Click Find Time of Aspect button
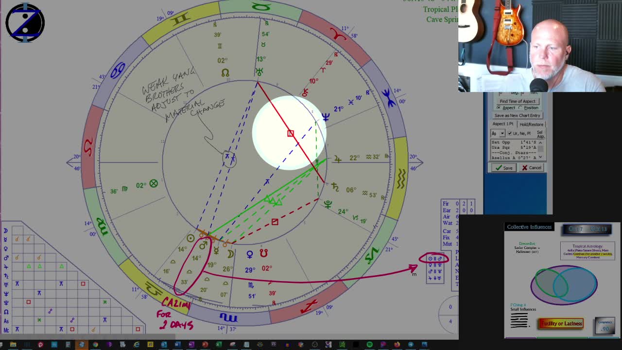The width and height of the screenshot is (622, 350). click(x=517, y=101)
